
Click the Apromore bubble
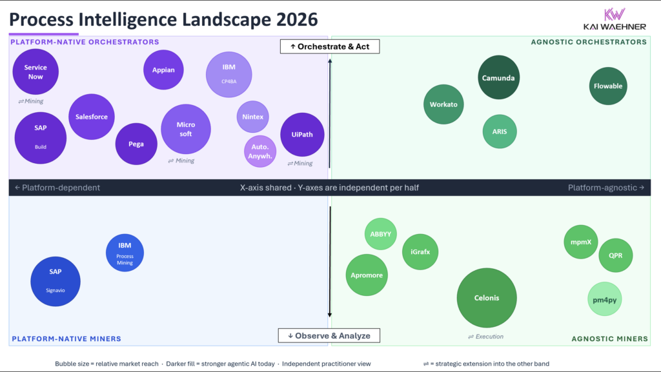[x=367, y=275]
